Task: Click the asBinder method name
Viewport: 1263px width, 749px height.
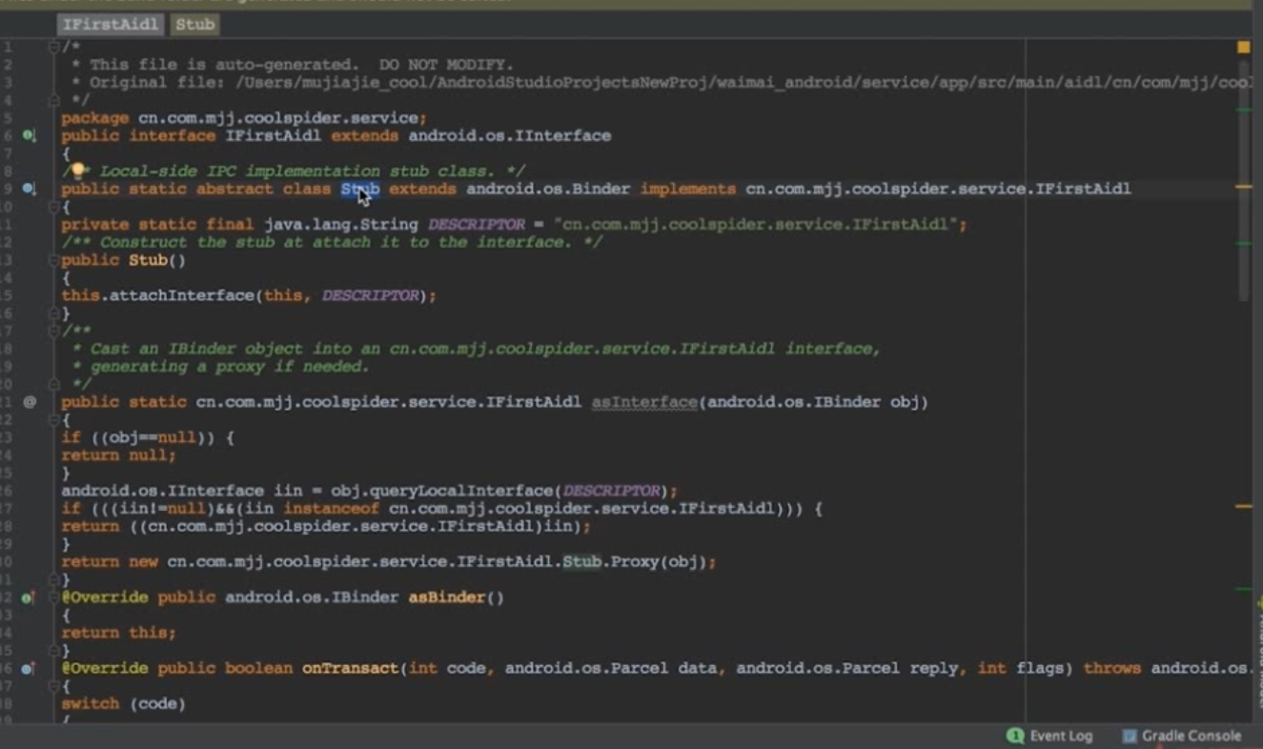Action: tap(447, 597)
